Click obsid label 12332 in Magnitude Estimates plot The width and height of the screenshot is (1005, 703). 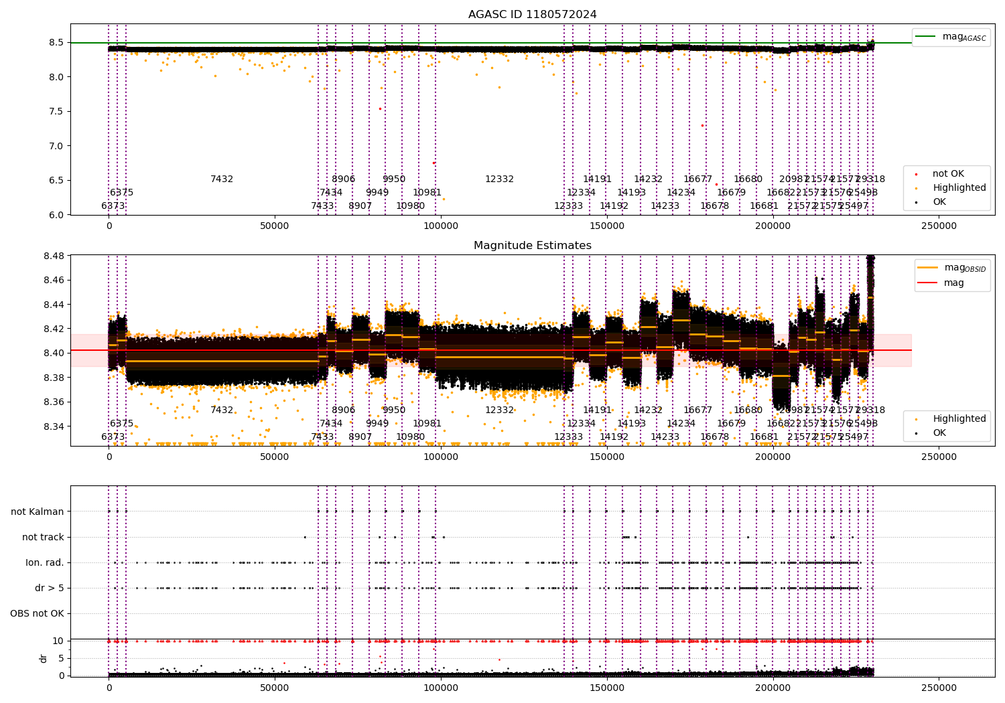(499, 410)
